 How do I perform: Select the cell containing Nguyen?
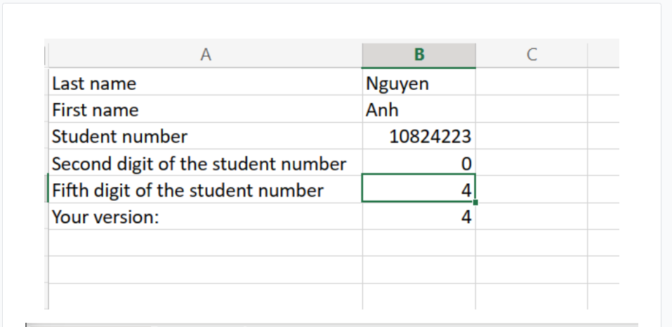pos(419,82)
